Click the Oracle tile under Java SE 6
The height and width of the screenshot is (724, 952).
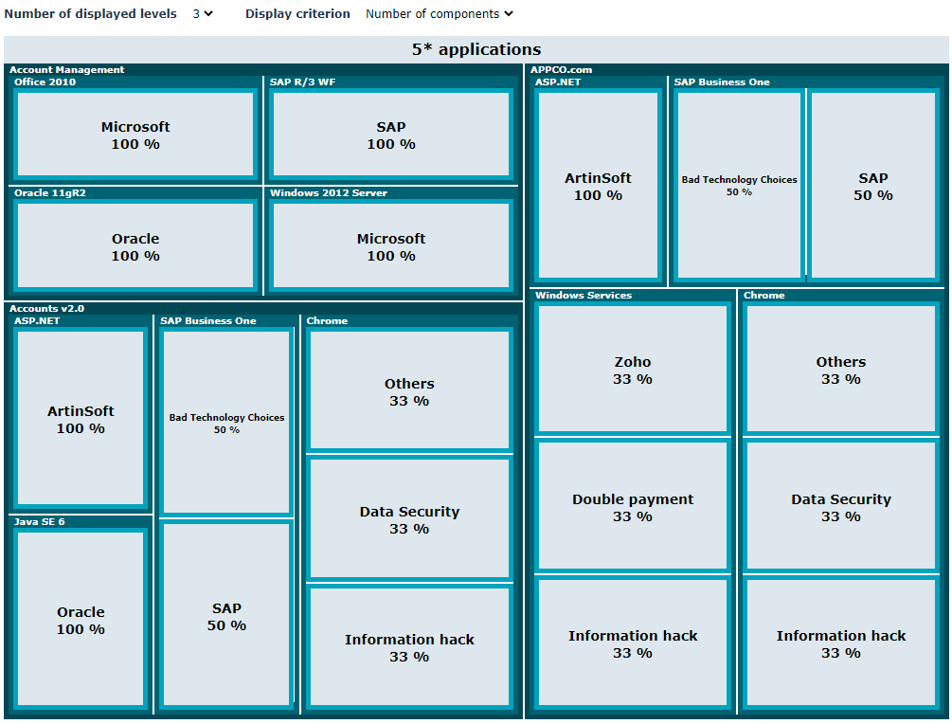click(81, 620)
